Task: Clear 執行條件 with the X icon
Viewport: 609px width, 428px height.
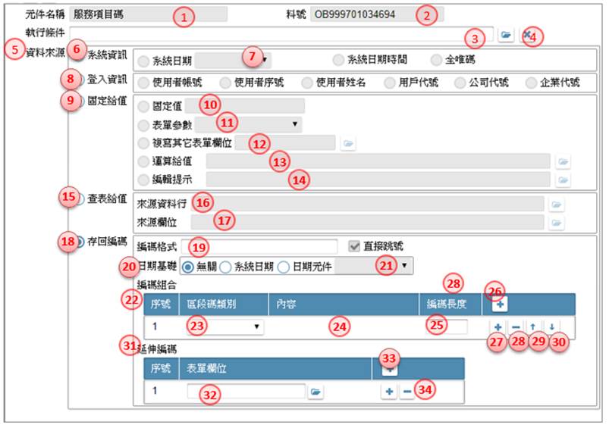Action: click(526, 35)
